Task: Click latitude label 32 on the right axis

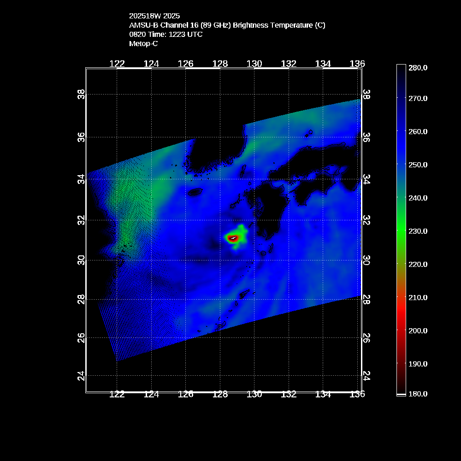Action: pos(366,220)
